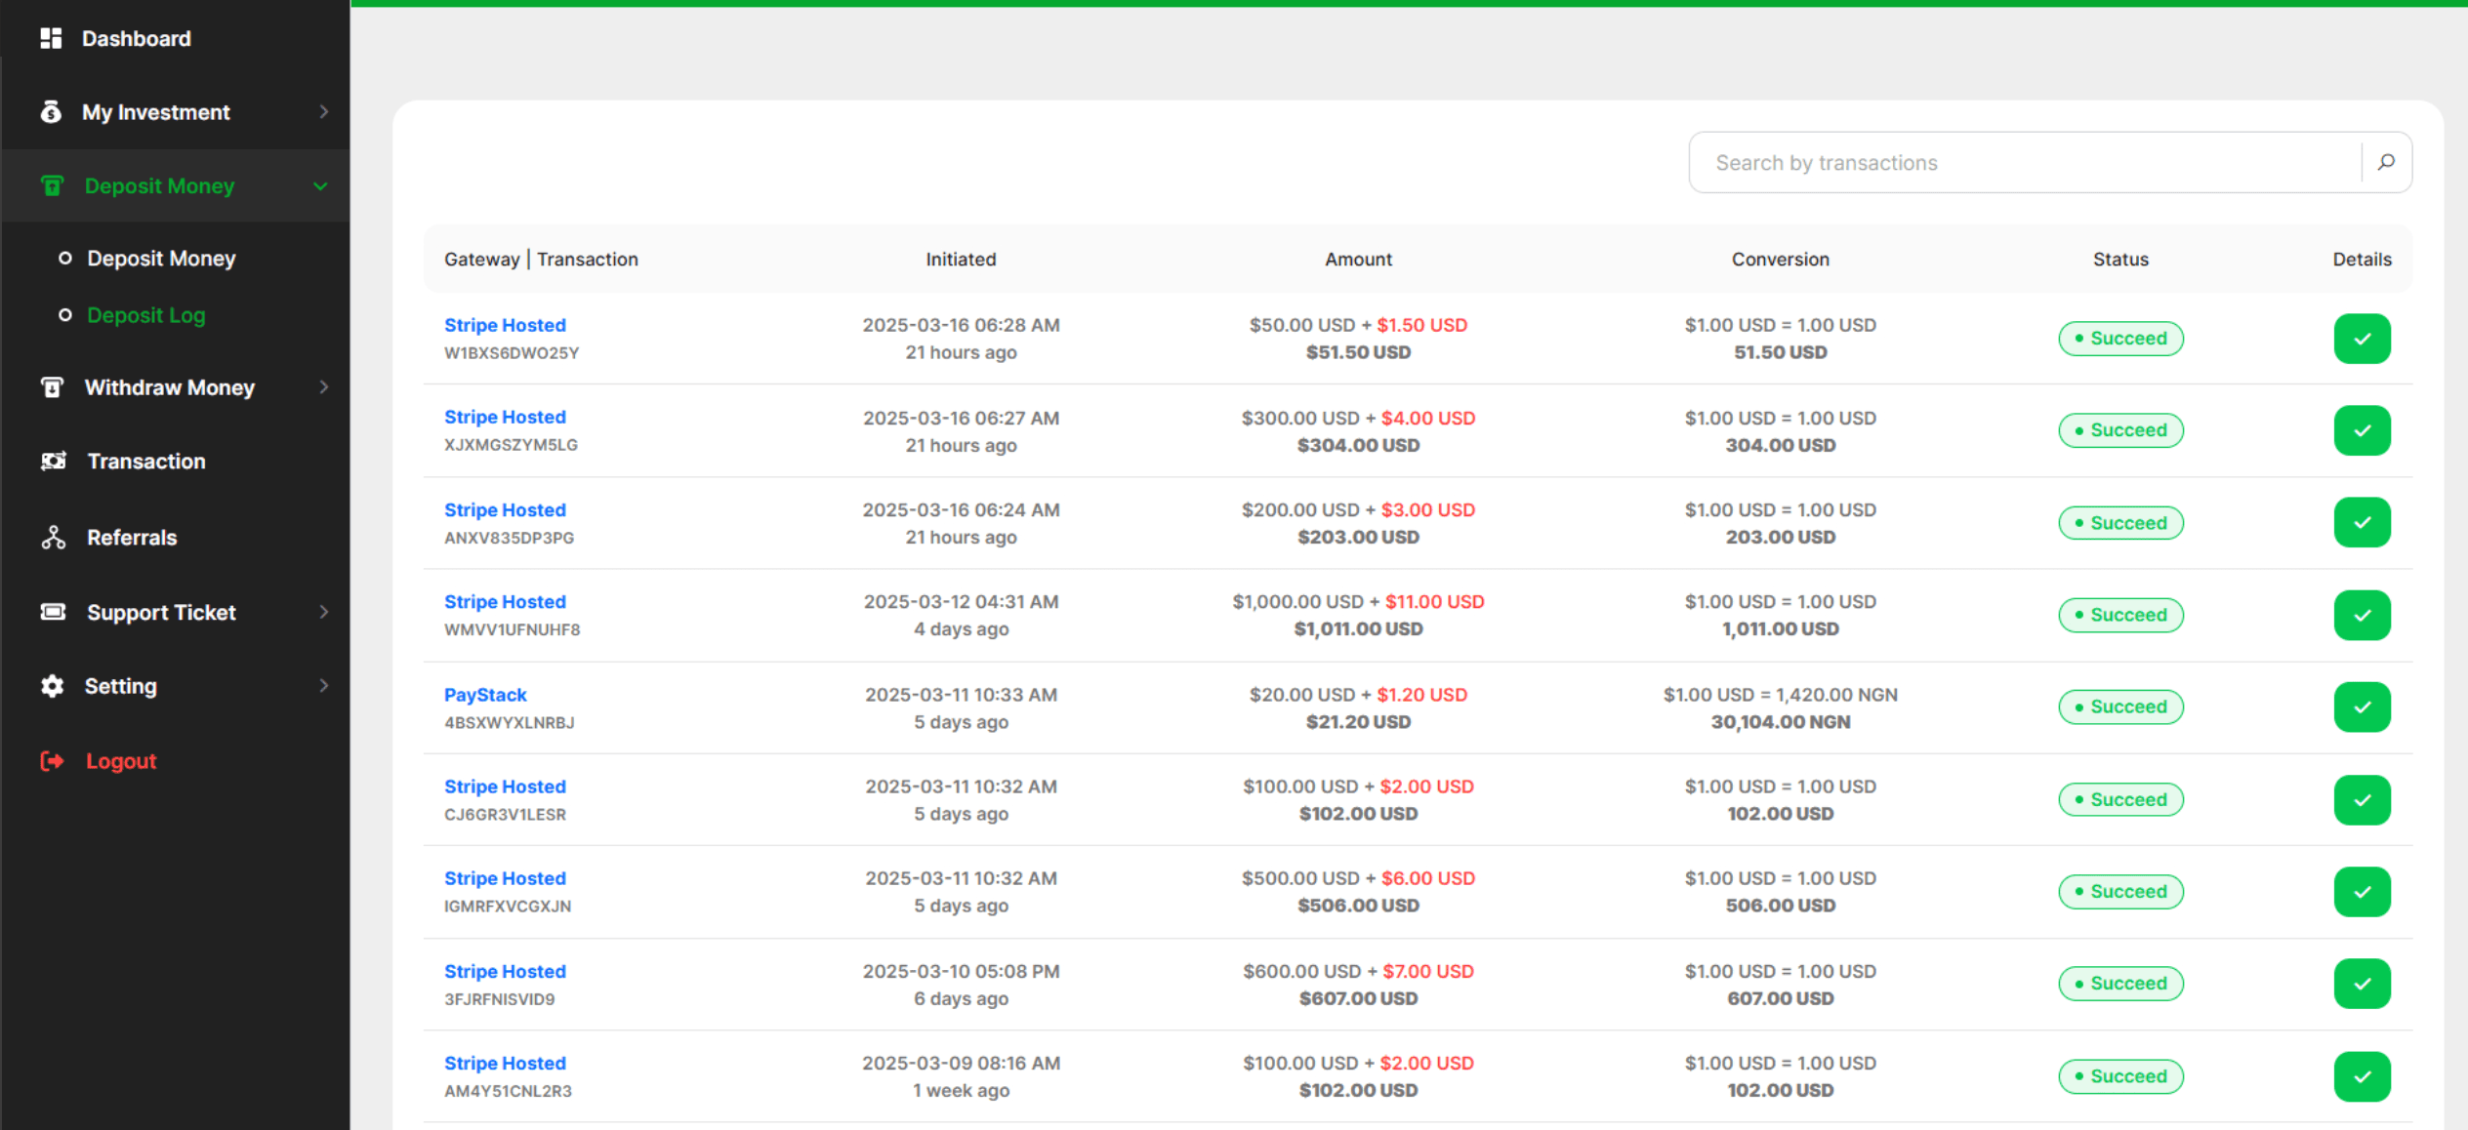
Task: Click the red Logout icon
Action: tap(52, 761)
